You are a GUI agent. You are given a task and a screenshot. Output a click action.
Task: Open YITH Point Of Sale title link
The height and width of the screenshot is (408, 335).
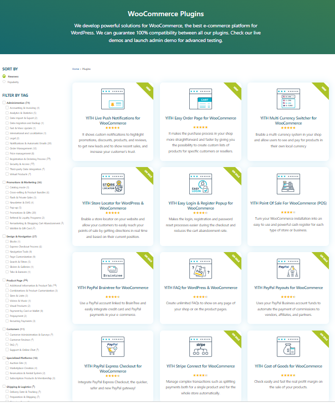pos(288,203)
